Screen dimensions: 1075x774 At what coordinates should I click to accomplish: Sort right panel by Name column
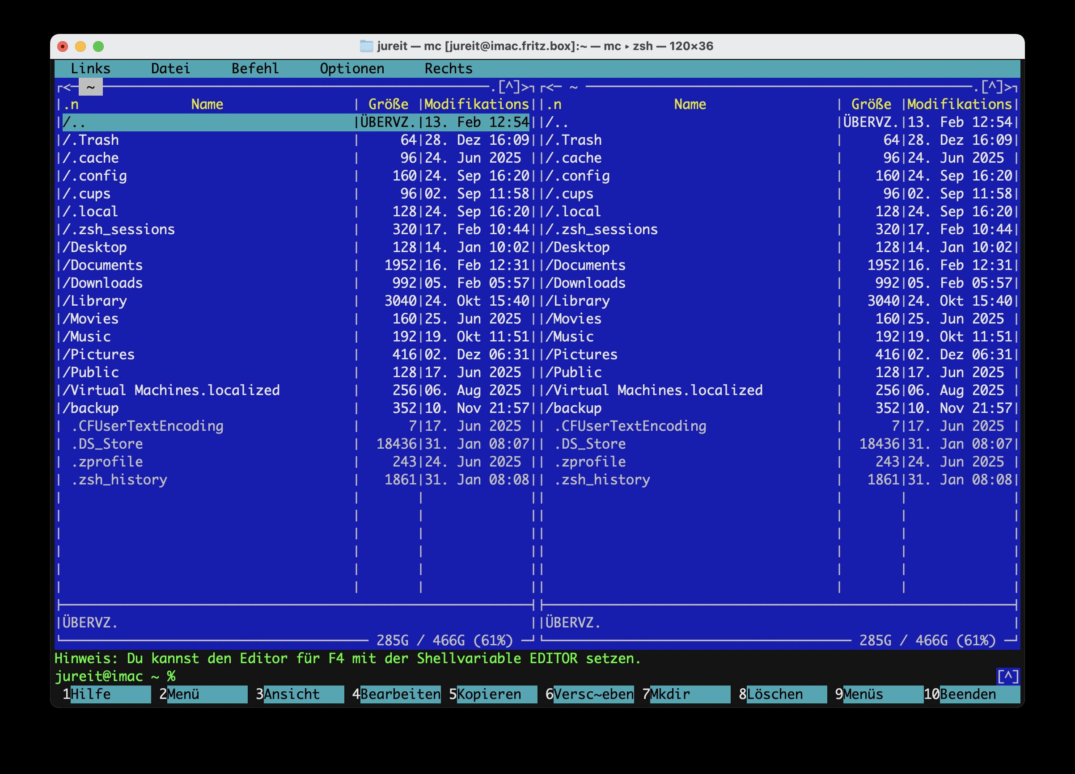point(690,105)
